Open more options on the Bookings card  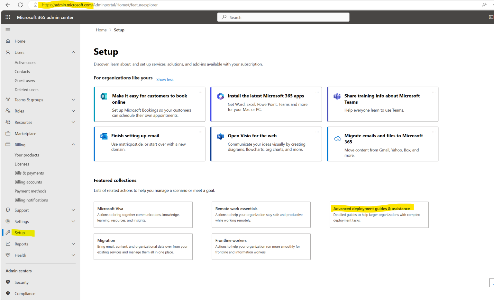(x=201, y=92)
